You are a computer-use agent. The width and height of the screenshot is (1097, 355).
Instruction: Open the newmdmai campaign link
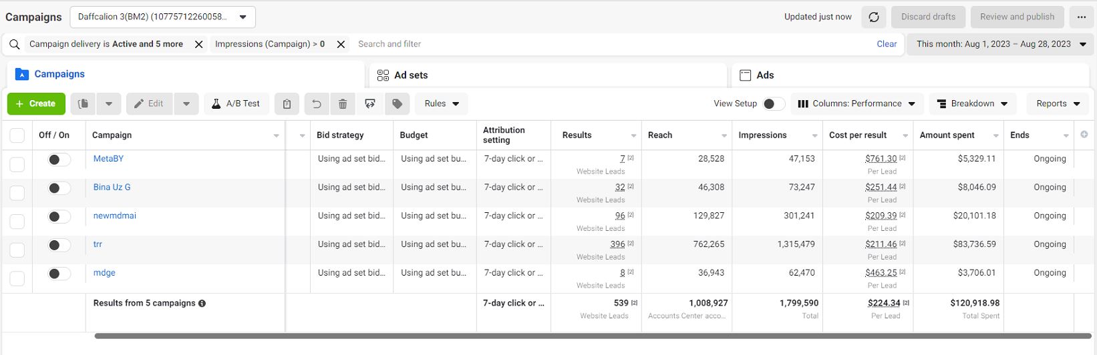(x=114, y=216)
